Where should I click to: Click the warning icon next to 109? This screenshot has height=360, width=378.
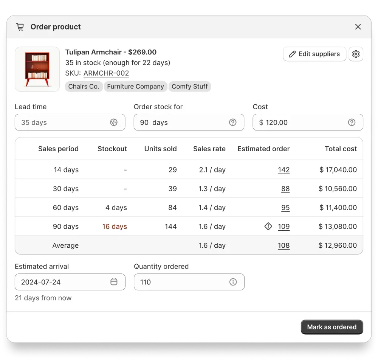point(268,226)
